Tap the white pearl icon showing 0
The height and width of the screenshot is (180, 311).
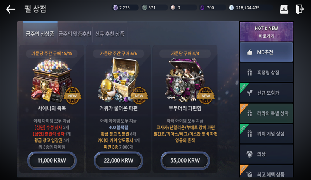[173, 8]
